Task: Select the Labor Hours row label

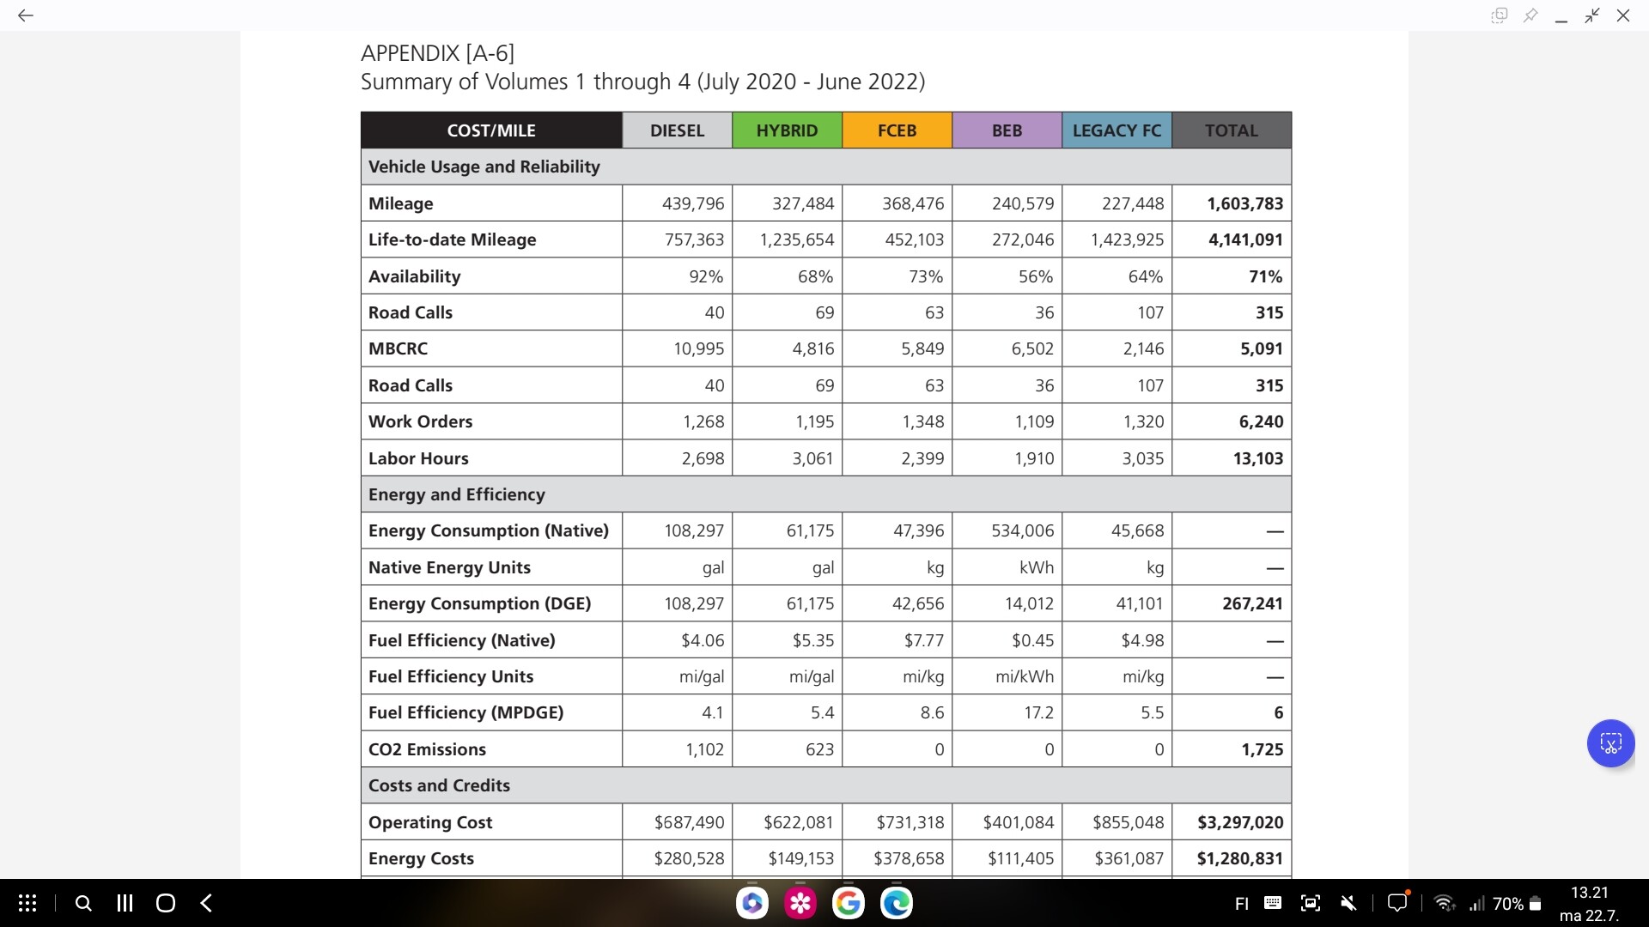Action: pos(418,458)
